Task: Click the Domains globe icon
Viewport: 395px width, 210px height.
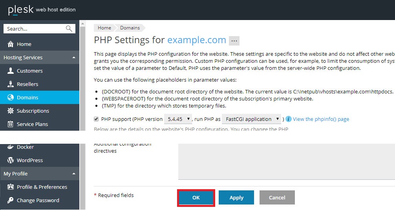Action: (11, 97)
